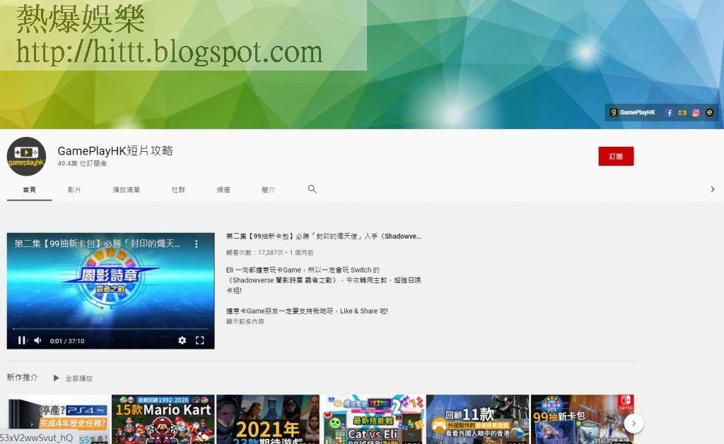The image size is (724, 444).
Task: Open the 新作推介 section heading
Action: click(x=22, y=377)
